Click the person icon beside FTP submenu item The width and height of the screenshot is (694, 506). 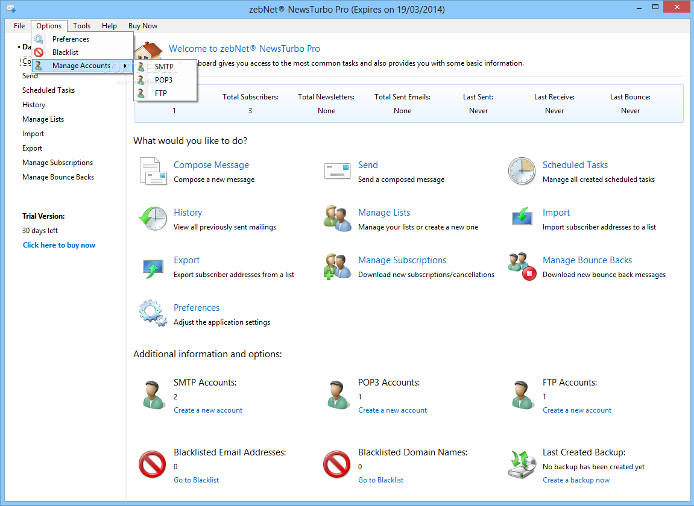click(x=140, y=93)
